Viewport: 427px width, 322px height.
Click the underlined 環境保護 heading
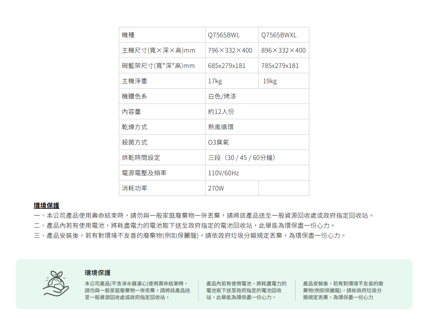[46, 205]
